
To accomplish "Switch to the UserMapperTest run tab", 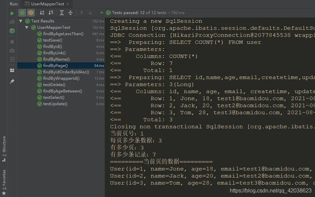I will click(x=47, y=4).
